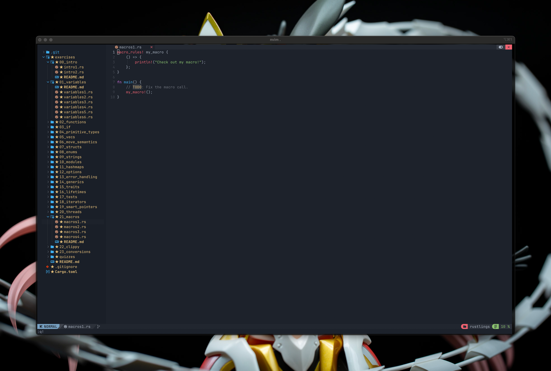The height and width of the screenshot is (371, 551).
Task: Click markdown icon of 00_intro README.md
Action: [57, 77]
